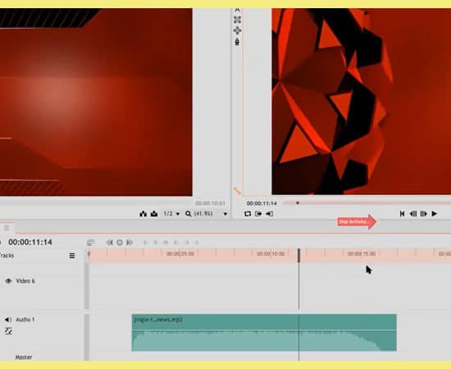451x369 pixels.
Task: Click the 00:00:10:00 mark on timeline ruler
Action: tap(271, 253)
